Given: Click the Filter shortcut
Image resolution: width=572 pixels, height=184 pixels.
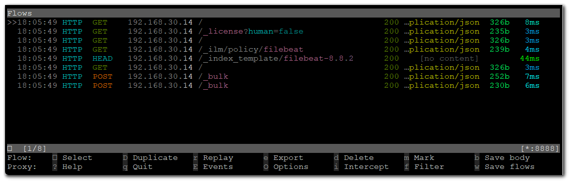Looking at the screenshot, I should [x=429, y=167].
